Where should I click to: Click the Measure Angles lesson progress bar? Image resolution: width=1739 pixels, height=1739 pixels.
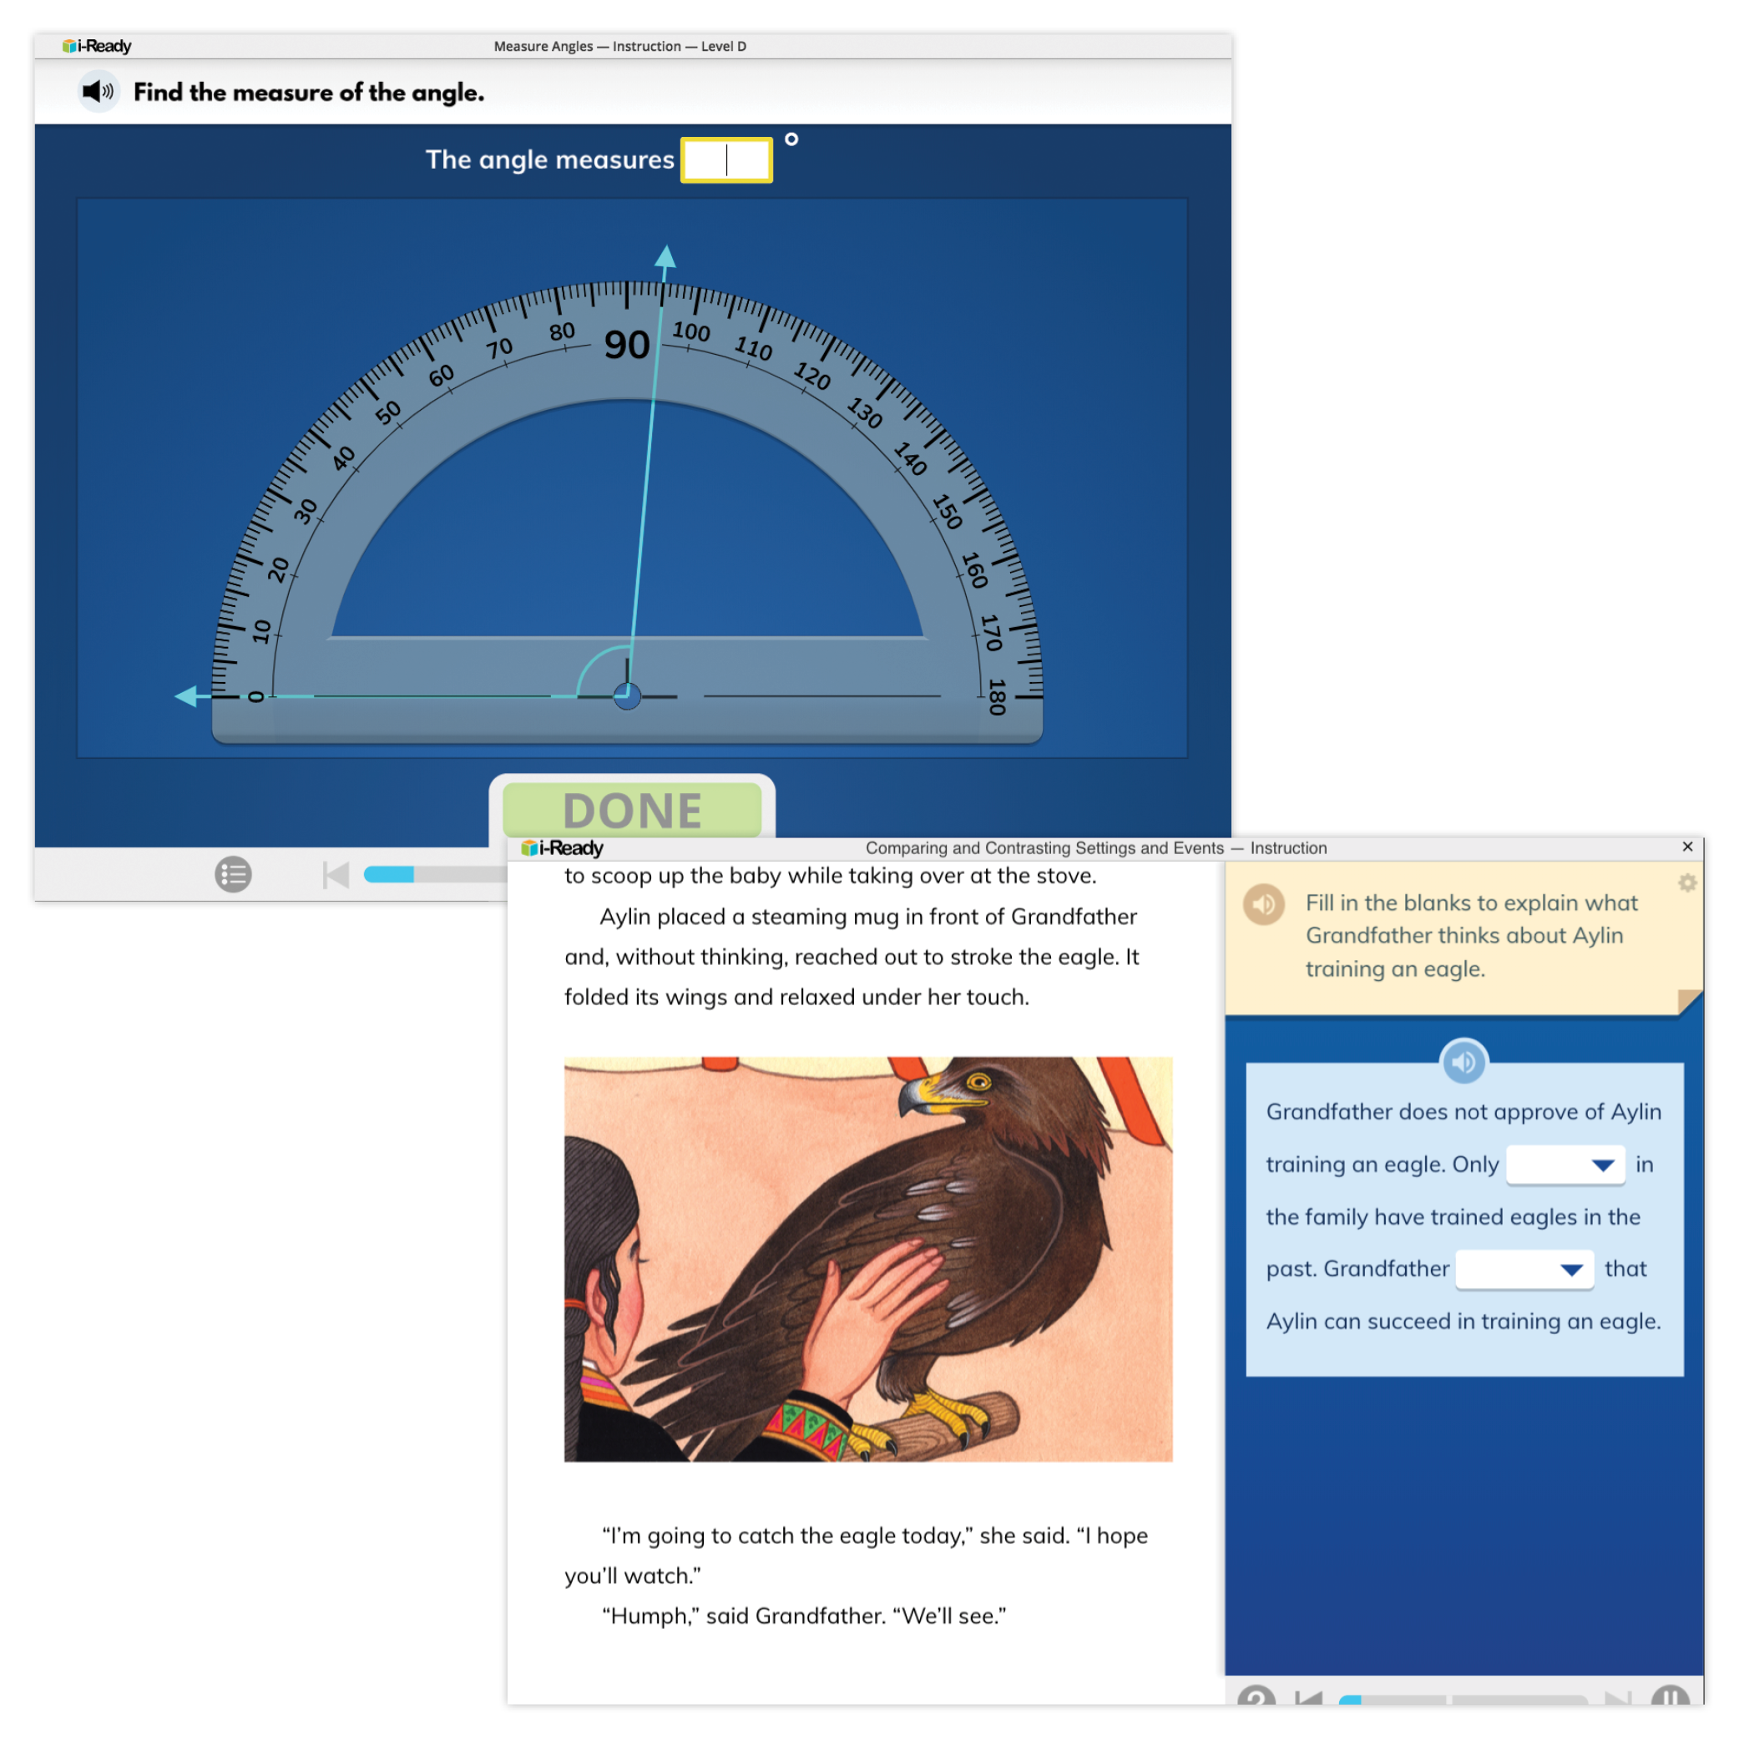[x=436, y=874]
